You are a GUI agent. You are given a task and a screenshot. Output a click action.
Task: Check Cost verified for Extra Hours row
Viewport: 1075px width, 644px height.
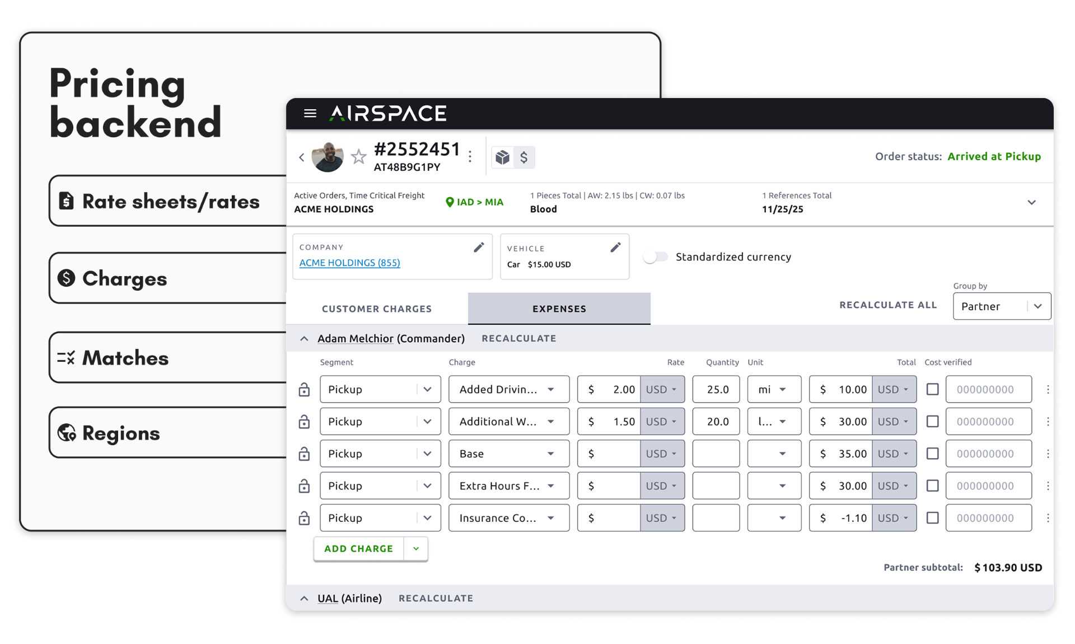[x=932, y=486]
